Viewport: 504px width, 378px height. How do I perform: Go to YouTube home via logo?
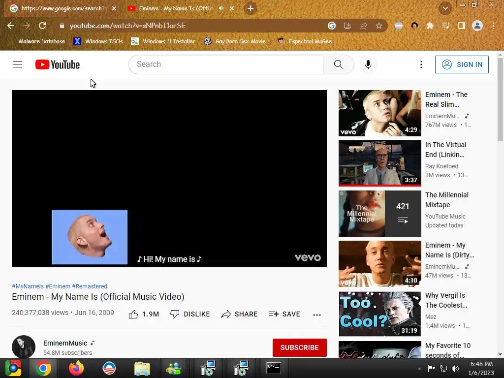coord(58,64)
